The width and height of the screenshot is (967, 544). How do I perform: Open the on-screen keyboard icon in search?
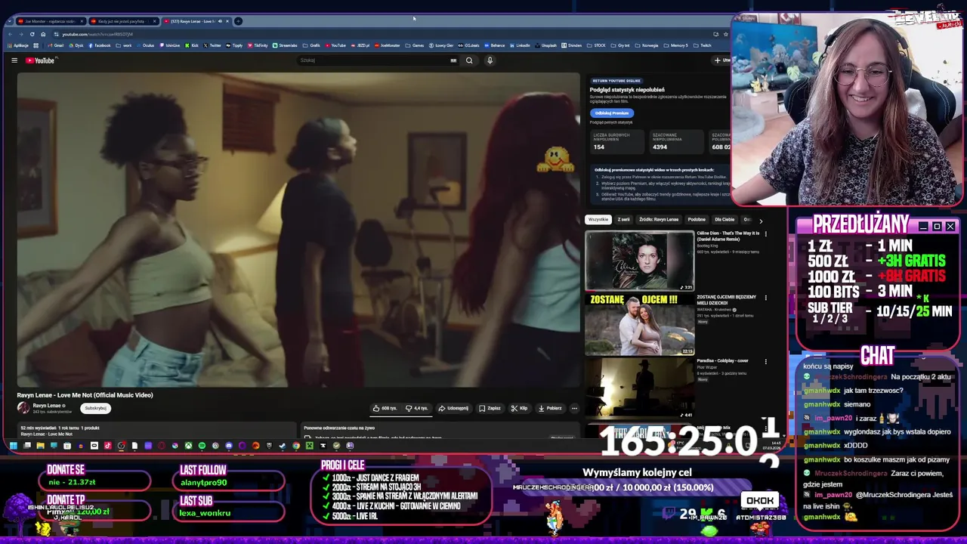453,60
